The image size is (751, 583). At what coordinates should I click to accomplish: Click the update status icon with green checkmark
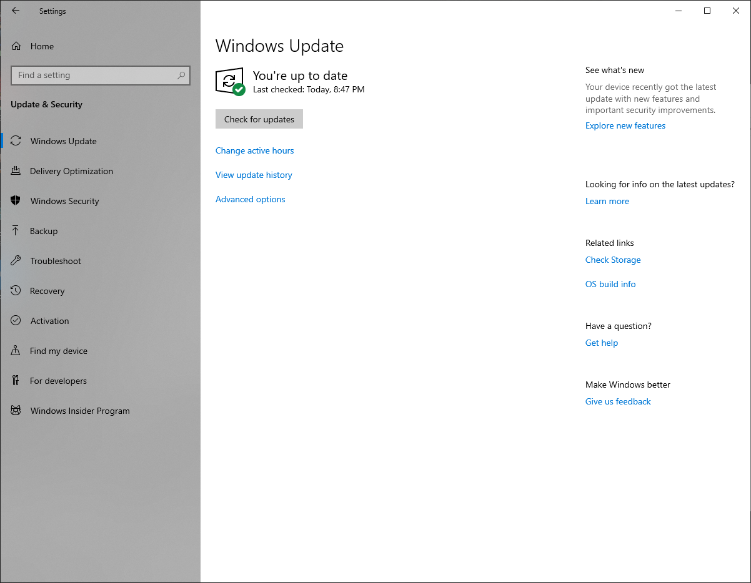[229, 82]
